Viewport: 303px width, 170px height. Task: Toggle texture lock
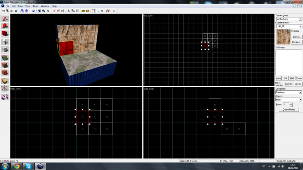click(102, 11)
